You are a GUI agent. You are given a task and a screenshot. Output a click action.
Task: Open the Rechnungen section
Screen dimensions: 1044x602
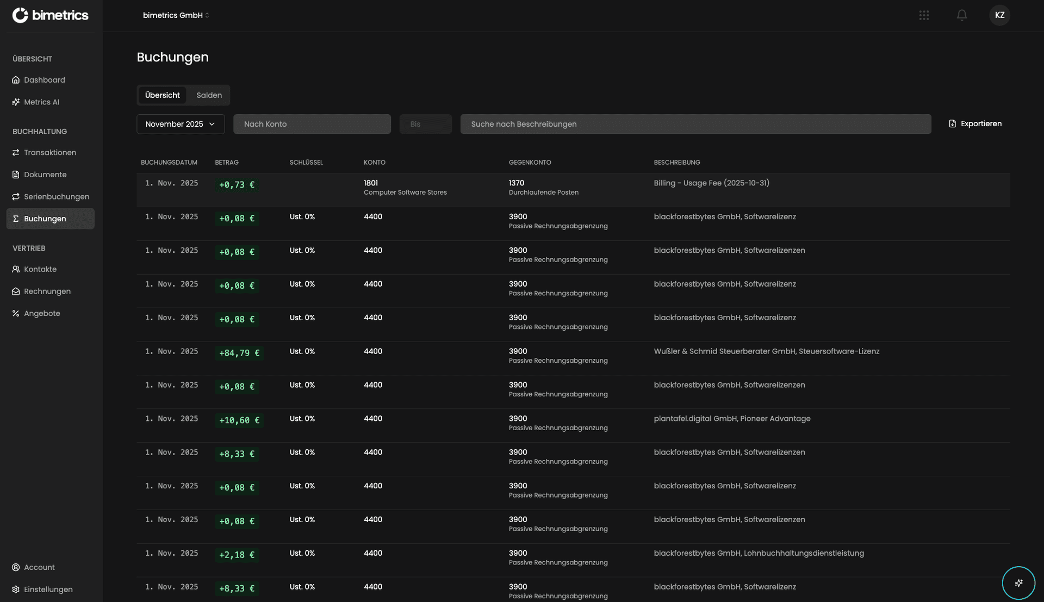coord(47,291)
